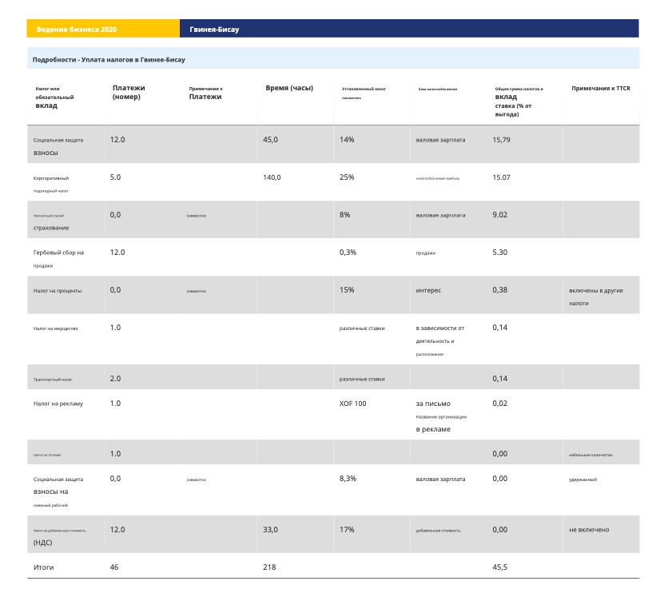Viewport: 656px width, 593px height.
Task: Select heading 'Подробности - Уплата налогов в Гвинее-Бисау'
Action: [109, 59]
